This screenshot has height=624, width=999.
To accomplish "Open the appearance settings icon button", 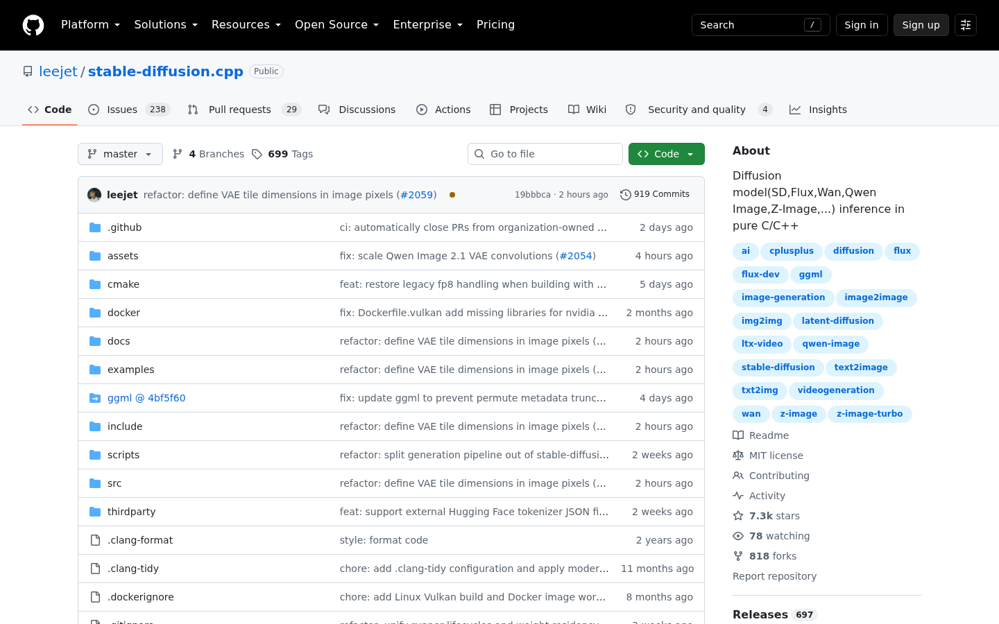I will [966, 25].
